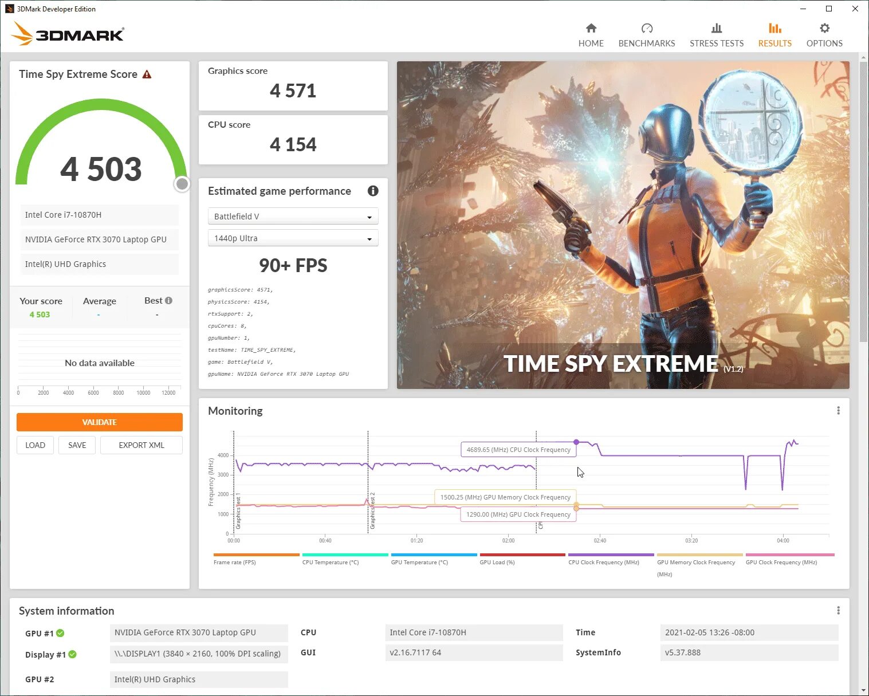Screen dimensions: 869x696
Task: Toggle the GPU Memory Clock Frequency legend series
Action: 699,564
